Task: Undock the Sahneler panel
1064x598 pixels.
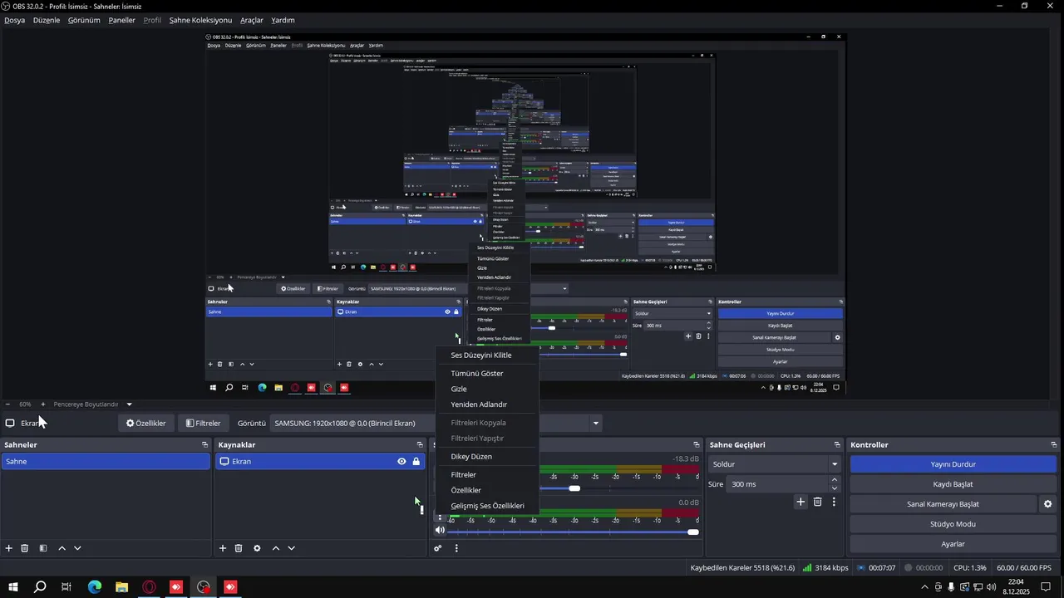Action: pyautogui.click(x=204, y=445)
